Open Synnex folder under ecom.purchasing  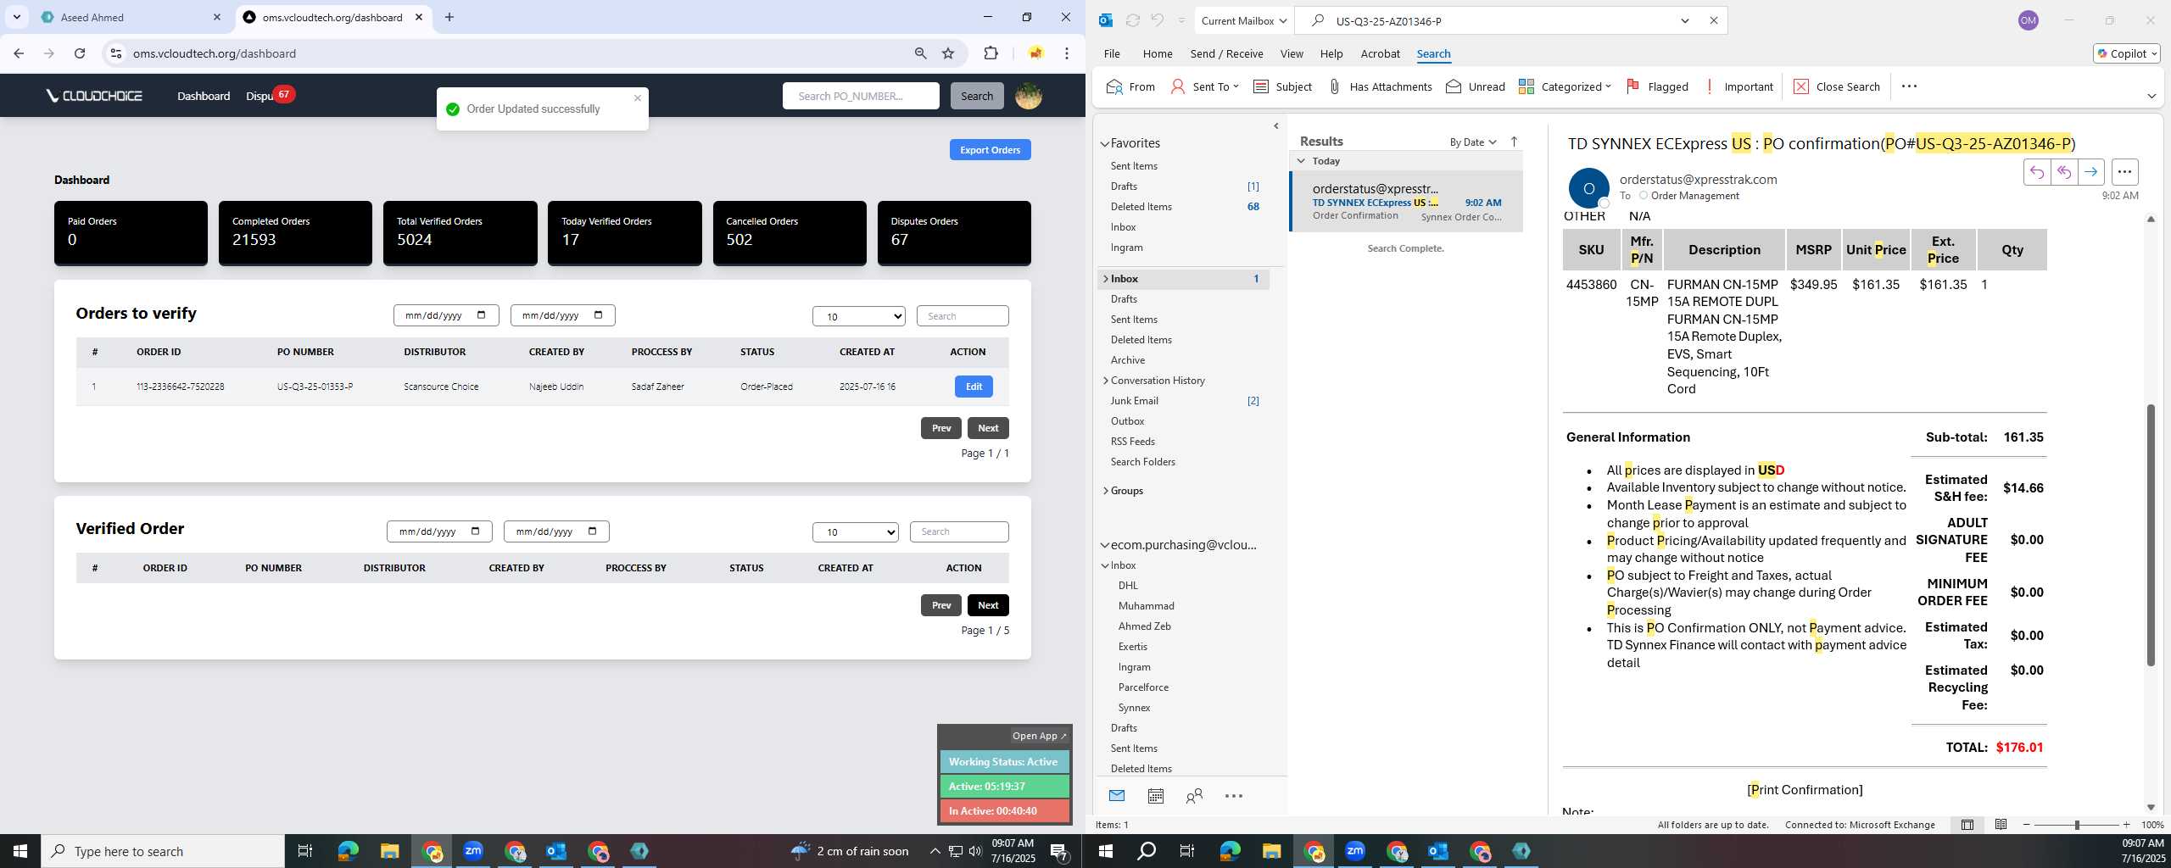(x=1134, y=708)
